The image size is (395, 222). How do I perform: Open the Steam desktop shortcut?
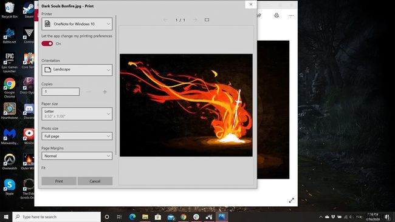[29, 10]
